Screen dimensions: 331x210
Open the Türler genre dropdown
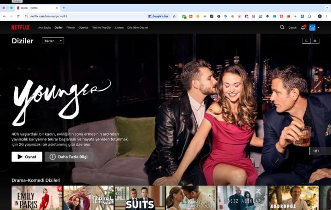point(53,41)
